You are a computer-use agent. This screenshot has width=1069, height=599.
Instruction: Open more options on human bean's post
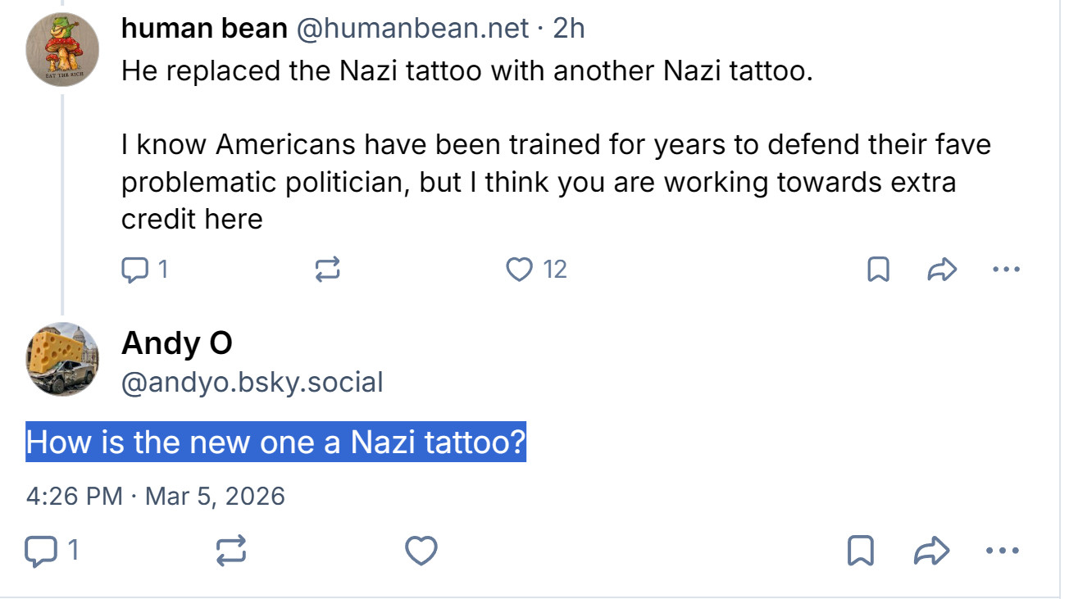1006,269
